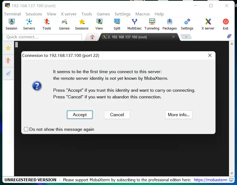Cancel the connection
Viewport: 237px width, 185px height.
click(x=117, y=115)
